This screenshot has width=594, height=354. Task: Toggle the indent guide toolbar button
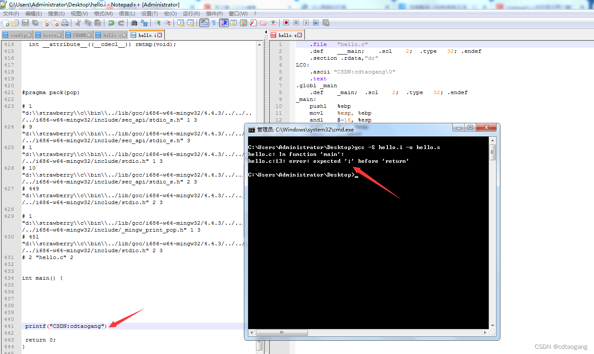[x=224, y=23]
